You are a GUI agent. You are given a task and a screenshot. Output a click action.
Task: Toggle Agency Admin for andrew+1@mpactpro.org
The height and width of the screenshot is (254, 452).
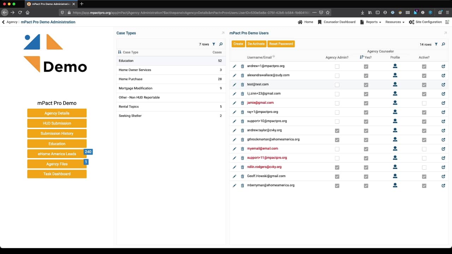coord(337,66)
